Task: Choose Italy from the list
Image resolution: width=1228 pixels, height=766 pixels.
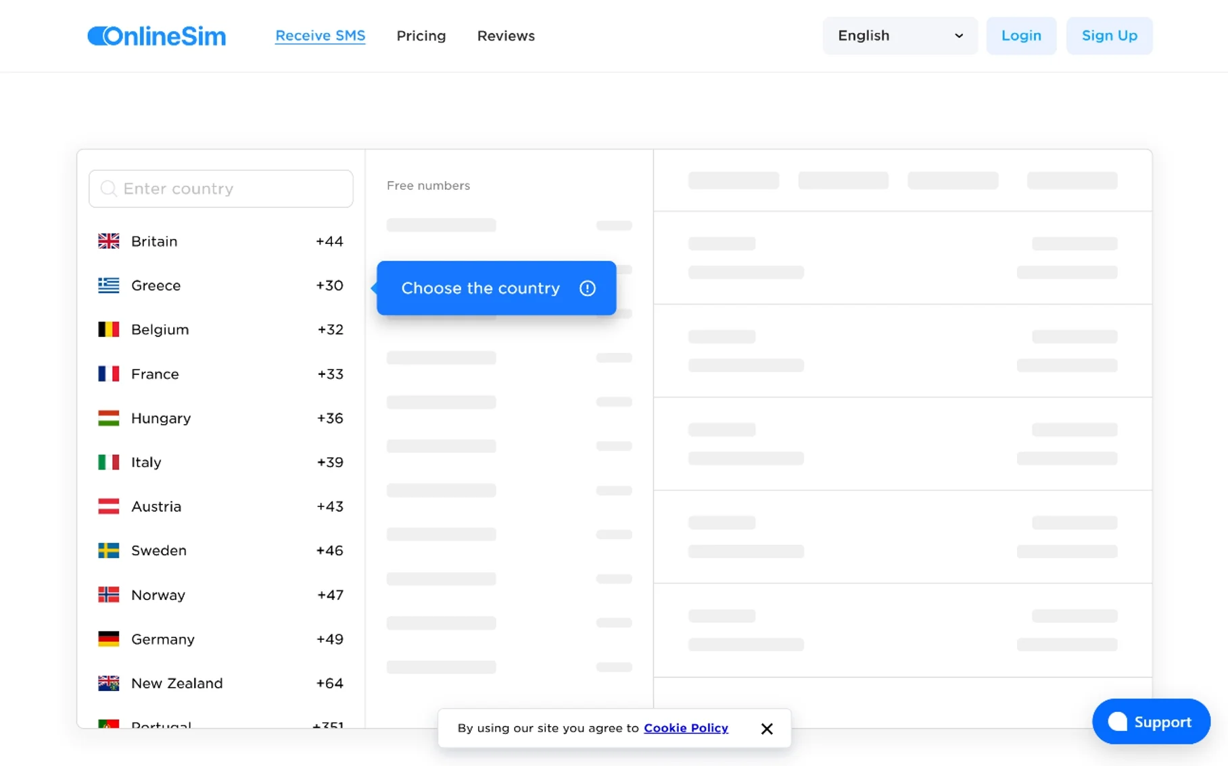Action: point(221,462)
